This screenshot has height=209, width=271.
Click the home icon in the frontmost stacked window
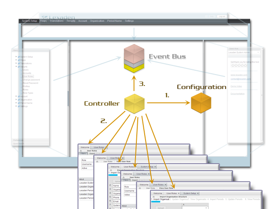point(154,197)
